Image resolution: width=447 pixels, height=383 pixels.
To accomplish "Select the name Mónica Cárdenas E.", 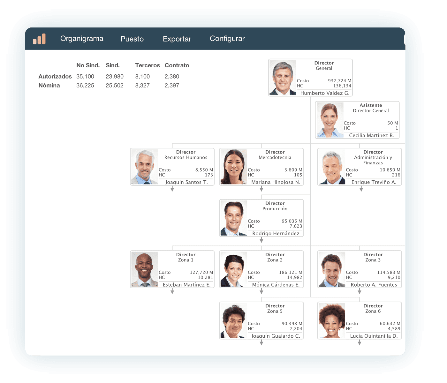I will click(276, 285).
